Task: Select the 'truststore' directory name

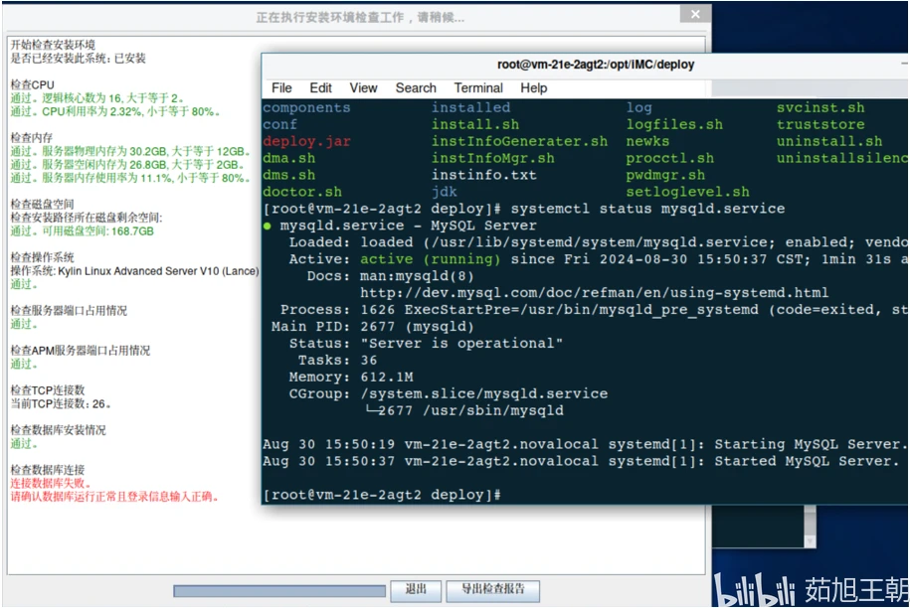Action: click(x=820, y=124)
